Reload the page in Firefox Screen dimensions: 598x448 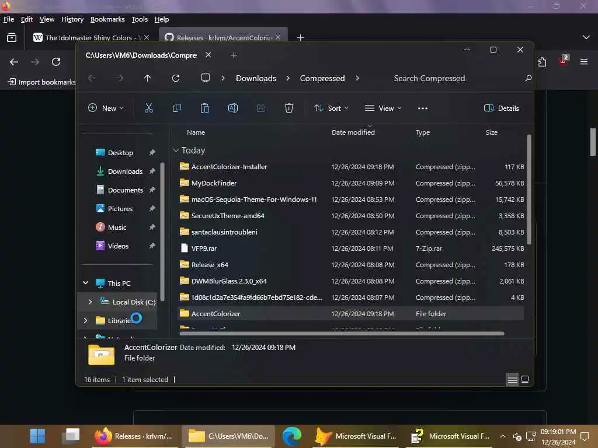(x=56, y=62)
